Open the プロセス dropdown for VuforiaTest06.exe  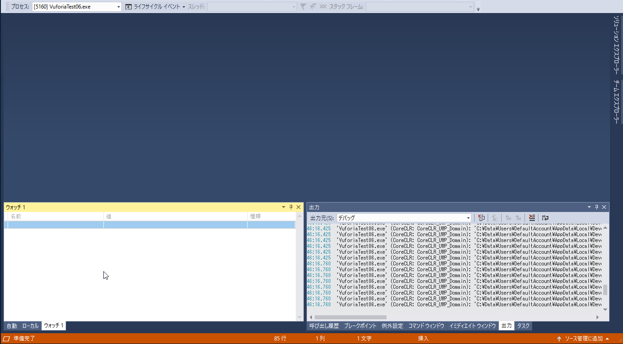(118, 7)
